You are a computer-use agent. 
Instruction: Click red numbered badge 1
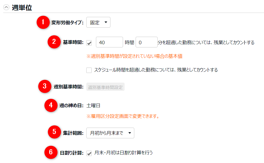[43, 23]
